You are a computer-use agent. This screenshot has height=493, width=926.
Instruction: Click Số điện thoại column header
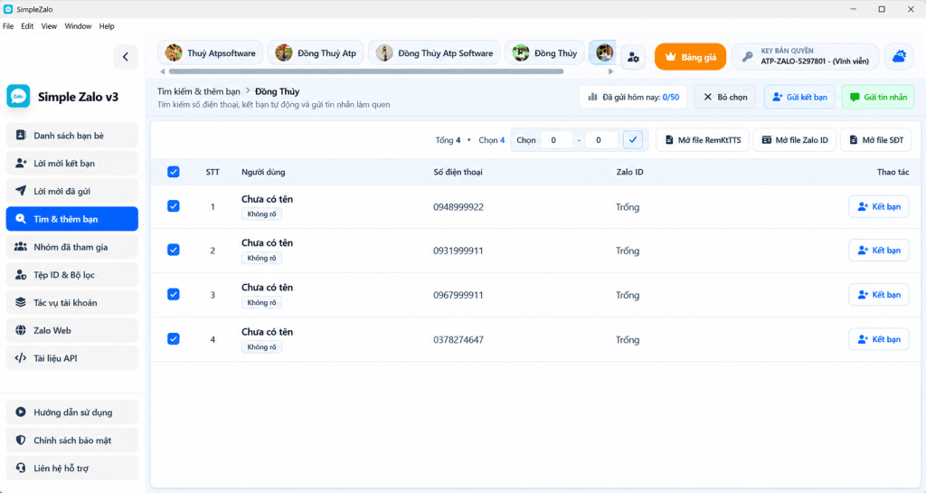pyautogui.click(x=458, y=173)
